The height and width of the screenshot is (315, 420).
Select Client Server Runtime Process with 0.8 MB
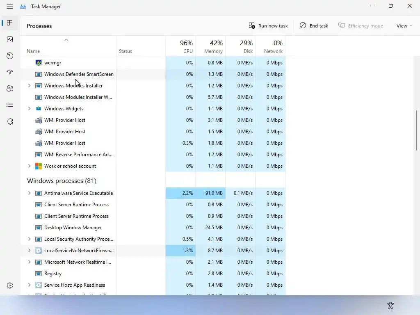coord(153,205)
